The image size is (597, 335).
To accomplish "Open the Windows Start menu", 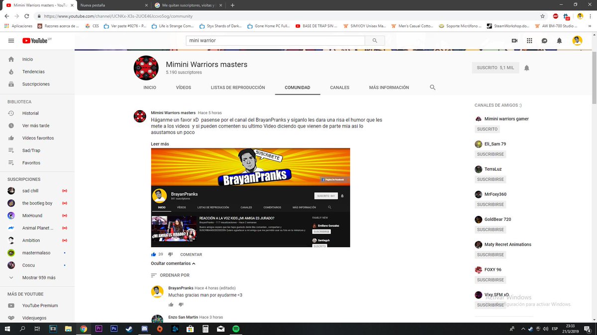I will (7, 329).
